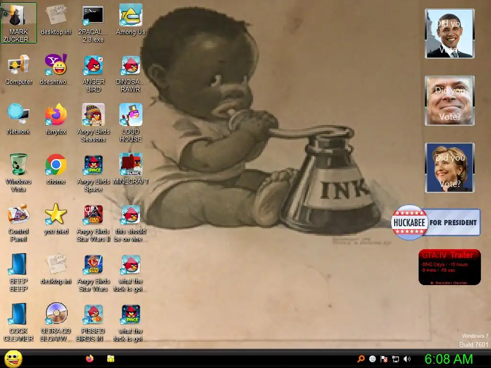Click the round white tray icon
The width and height of the screenshot is (491, 368).
(x=372, y=359)
